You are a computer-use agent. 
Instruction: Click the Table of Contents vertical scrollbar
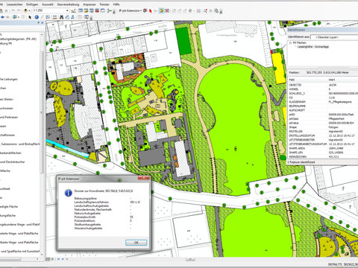[42, 112]
